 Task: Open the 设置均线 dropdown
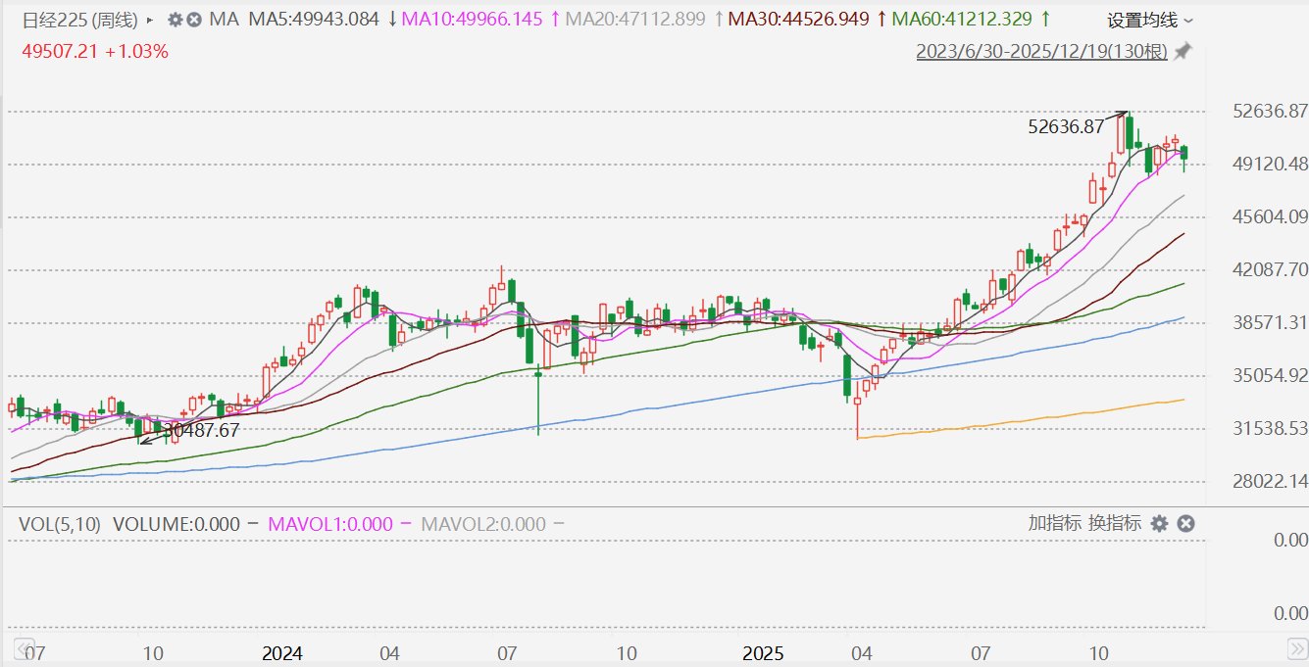[x=1150, y=21]
